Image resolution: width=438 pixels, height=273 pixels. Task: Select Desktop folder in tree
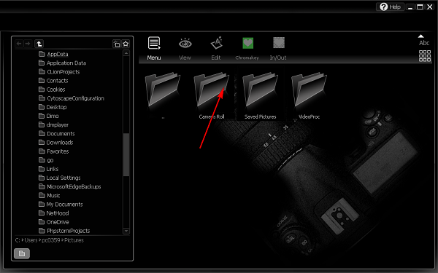point(53,107)
